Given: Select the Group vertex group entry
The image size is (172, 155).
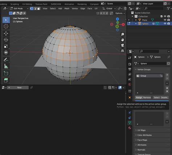Looking at the screenshot, I should [150, 76].
